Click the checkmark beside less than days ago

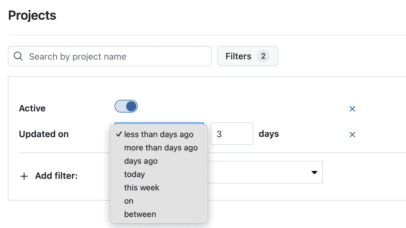click(x=118, y=134)
